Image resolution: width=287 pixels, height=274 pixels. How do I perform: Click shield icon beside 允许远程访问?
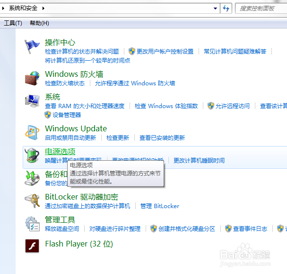(211, 106)
